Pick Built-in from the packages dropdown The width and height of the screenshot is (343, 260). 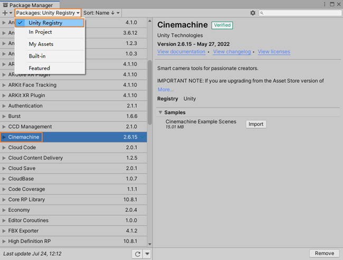[37, 56]
